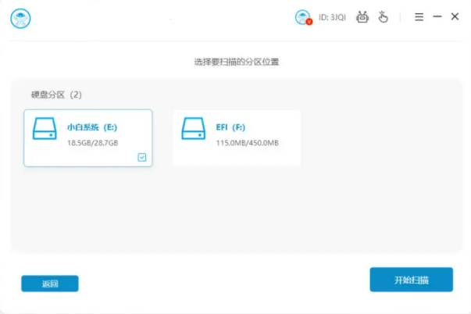Click the 返回 back button

[x=50, y=284]
